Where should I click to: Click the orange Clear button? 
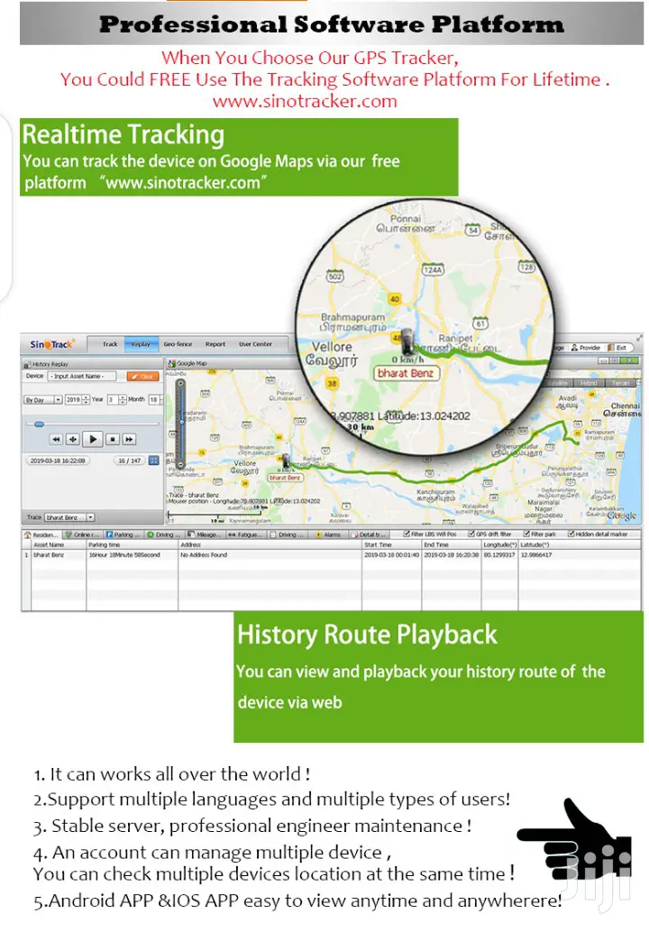142,376
